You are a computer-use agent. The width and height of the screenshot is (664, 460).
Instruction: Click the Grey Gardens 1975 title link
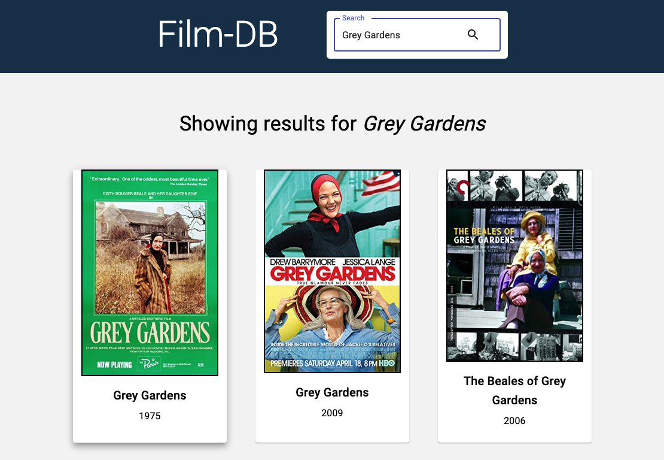pos(150,395)
